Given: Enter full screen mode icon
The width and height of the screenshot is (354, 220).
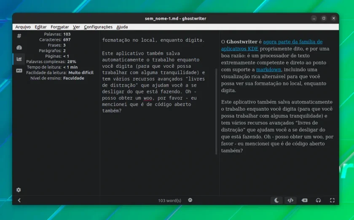Looking at the screenshot, I should [x=332, y=200].
